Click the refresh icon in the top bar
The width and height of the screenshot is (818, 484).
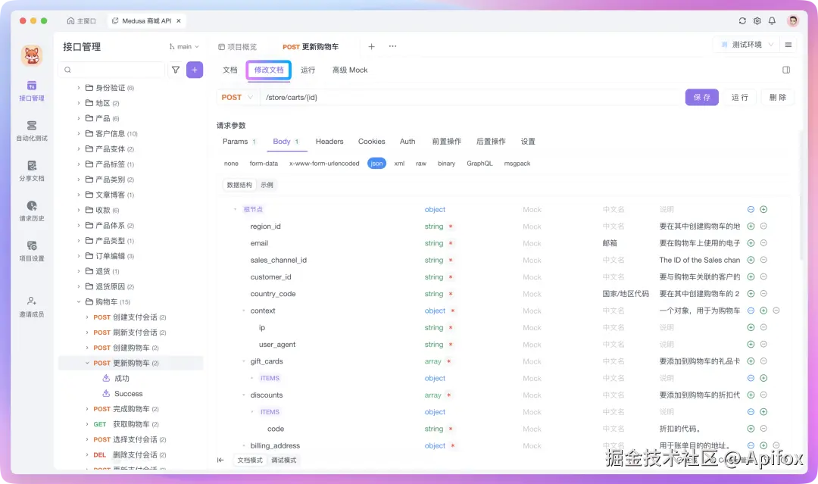tap(742, 20)
